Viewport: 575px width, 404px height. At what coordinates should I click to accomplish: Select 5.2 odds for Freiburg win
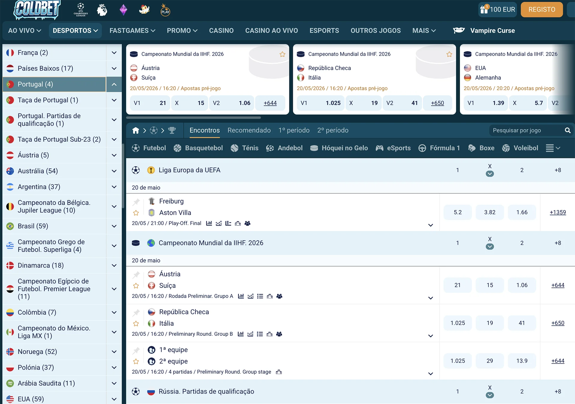[458, 212]
